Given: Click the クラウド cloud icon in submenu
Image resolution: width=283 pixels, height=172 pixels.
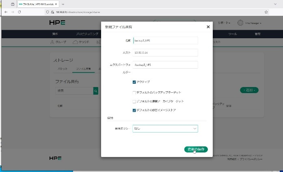Looking at the screenshot, I should (75, 42).
